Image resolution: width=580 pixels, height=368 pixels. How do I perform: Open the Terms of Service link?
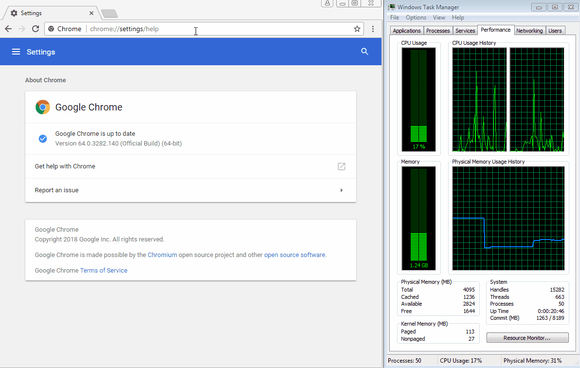click(x=104, y=271)
